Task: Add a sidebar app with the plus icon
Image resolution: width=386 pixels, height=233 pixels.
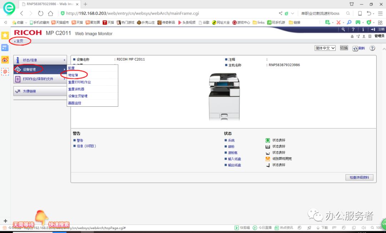Action: tap(5, 221)
